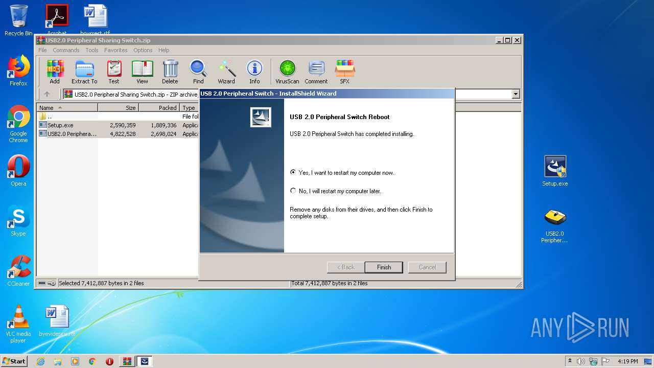Screen dimensions: 654x368
Task: Open the Help menu in WinRAR
Action: [x=163, y=50]
